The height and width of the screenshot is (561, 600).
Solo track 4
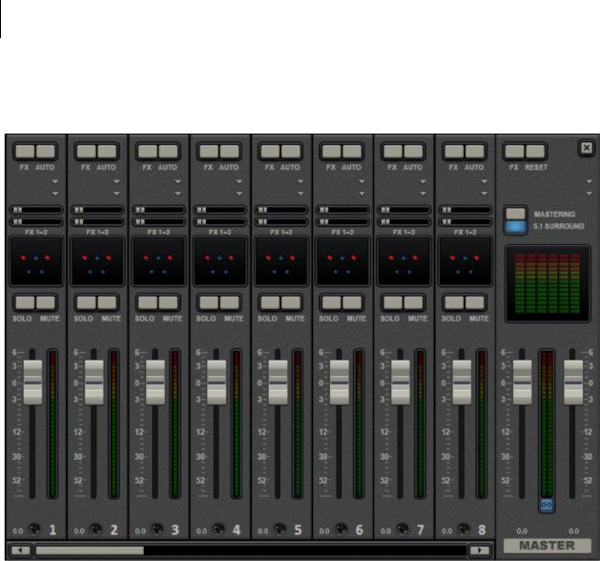[209, 302]
